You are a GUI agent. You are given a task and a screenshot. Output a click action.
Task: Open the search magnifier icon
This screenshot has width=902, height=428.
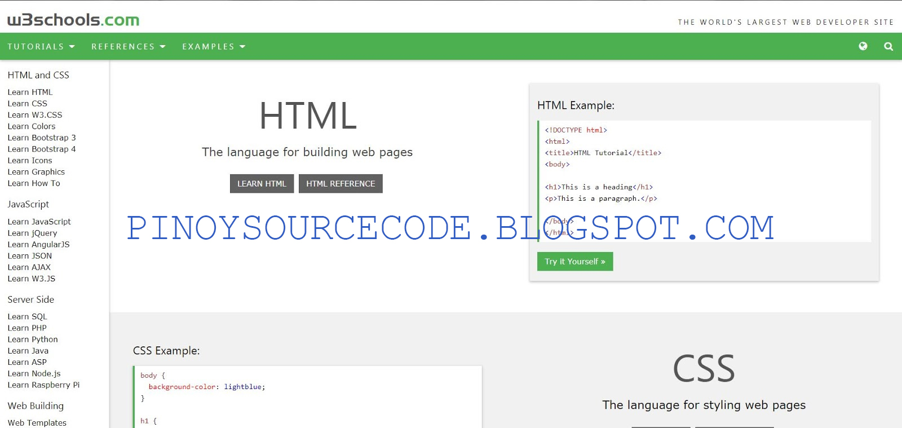pos(888,46)
